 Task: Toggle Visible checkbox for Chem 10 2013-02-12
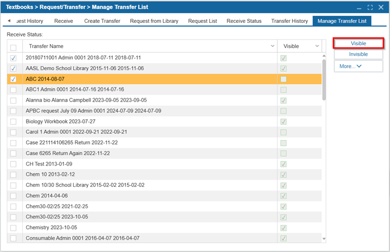pos(283,175)
